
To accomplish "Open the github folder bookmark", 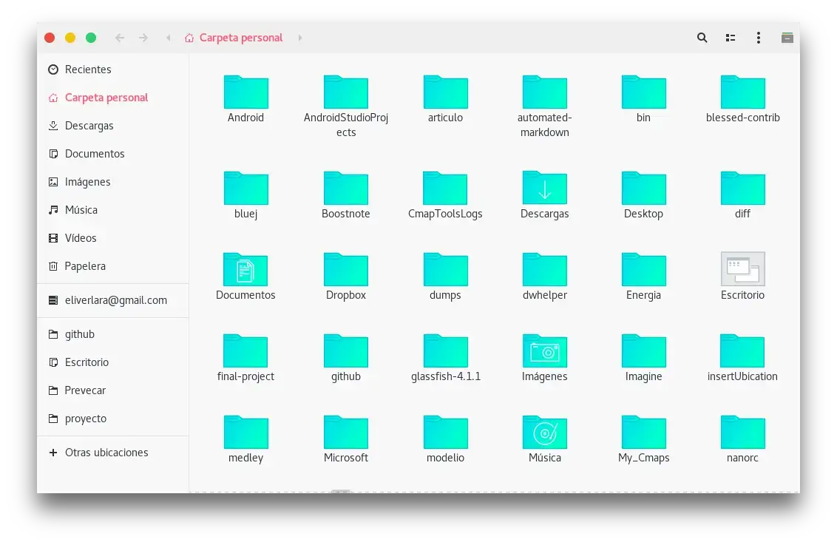I will tap(79, 334).
